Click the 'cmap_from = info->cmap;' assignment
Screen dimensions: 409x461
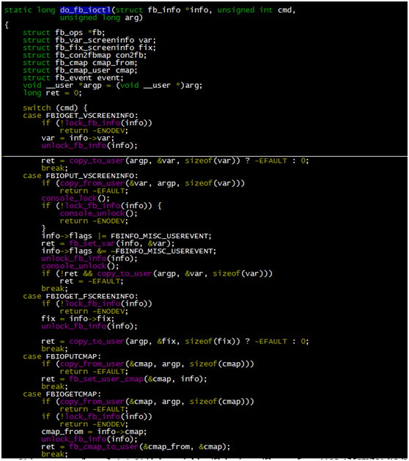(94, 431)
